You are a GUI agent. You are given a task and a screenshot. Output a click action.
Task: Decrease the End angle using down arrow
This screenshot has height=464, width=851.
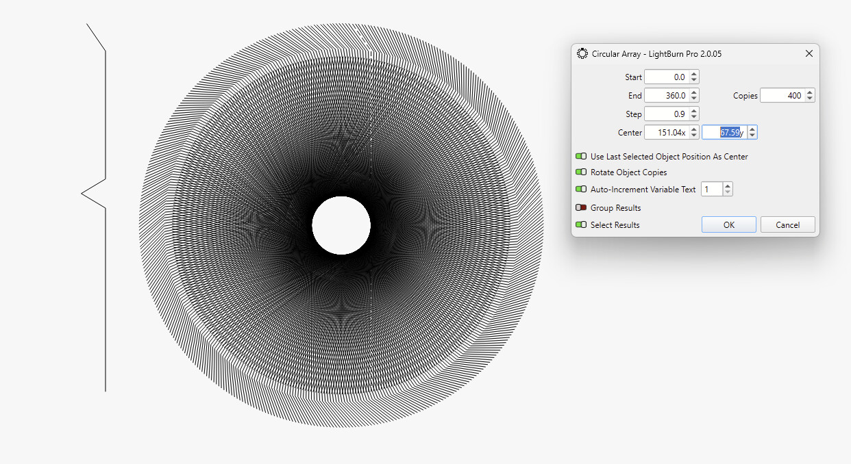point(694,99)
